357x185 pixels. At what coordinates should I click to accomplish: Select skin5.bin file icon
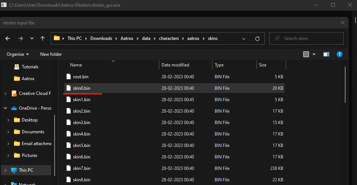coord(69,145)
